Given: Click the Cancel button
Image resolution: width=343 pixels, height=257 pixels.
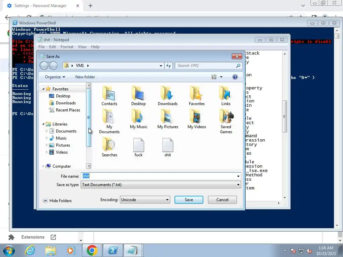Looking at the screenshot, I should click(x=222, y=200).
